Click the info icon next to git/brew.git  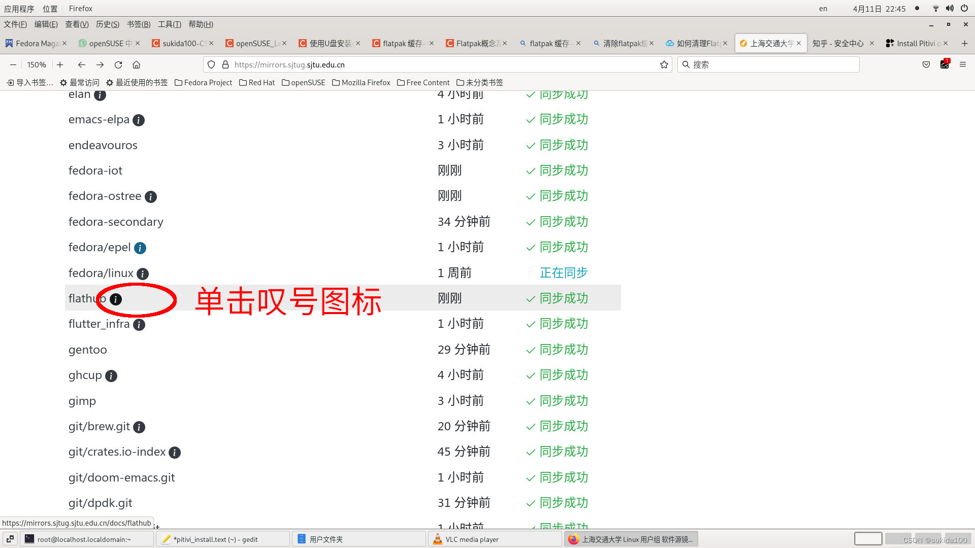pos(139,427)
